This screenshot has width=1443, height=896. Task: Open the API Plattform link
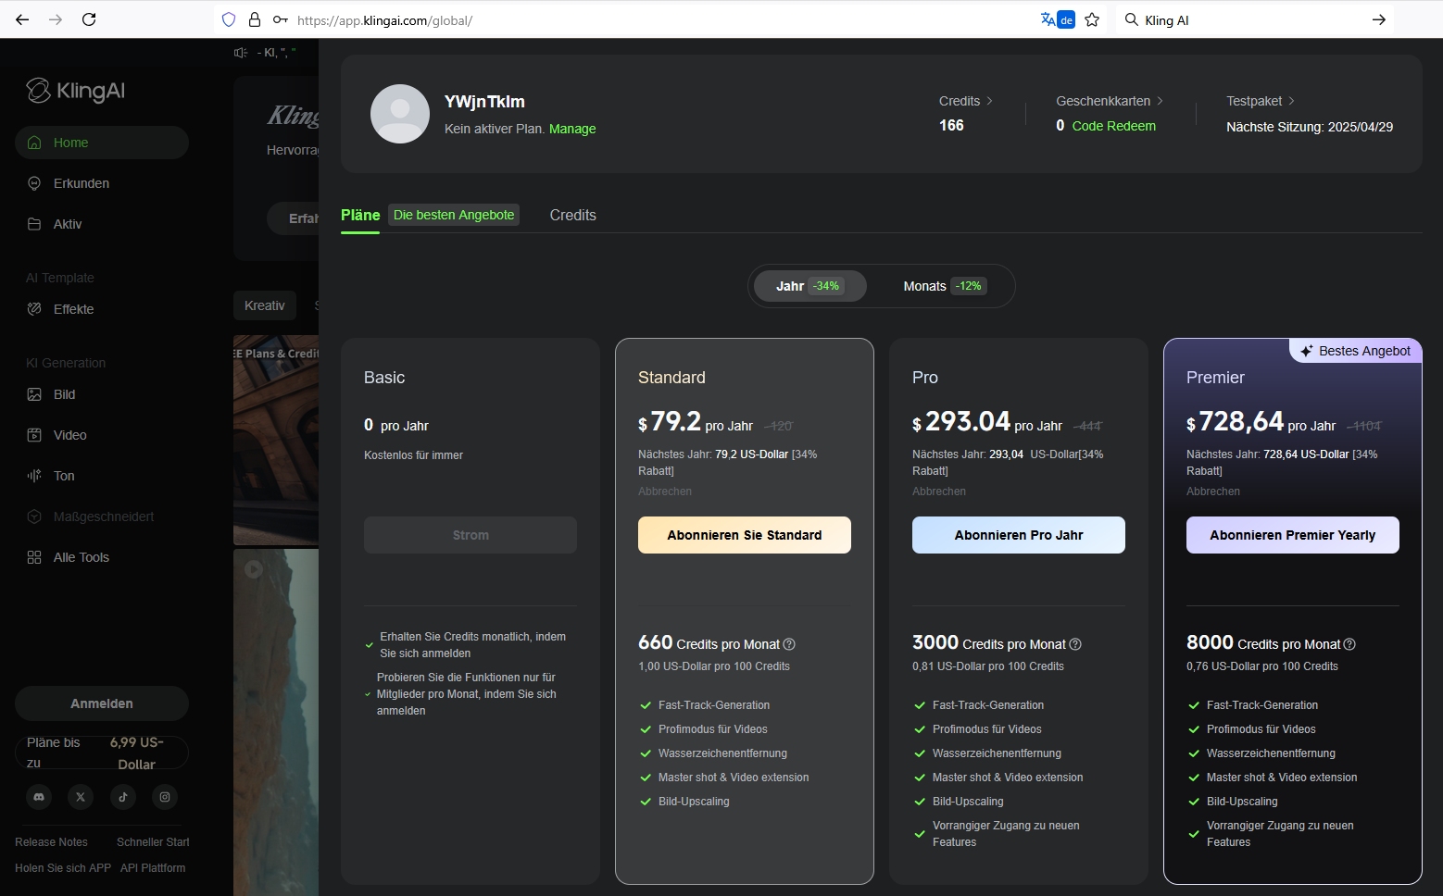(153, 868)
